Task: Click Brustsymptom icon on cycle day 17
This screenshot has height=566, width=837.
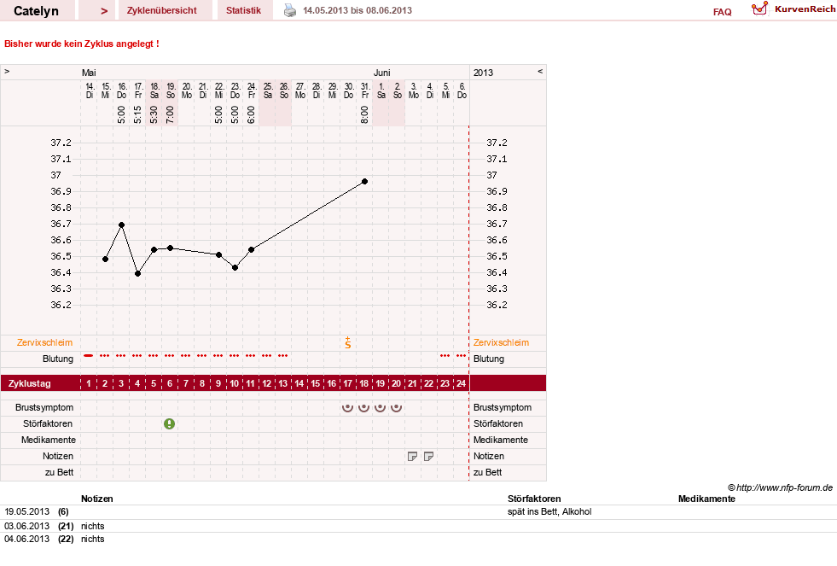Action: point(347,407)
